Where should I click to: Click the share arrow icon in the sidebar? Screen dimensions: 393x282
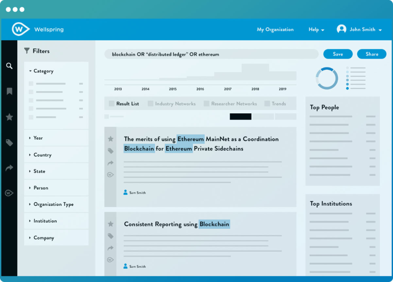[9, 168]
